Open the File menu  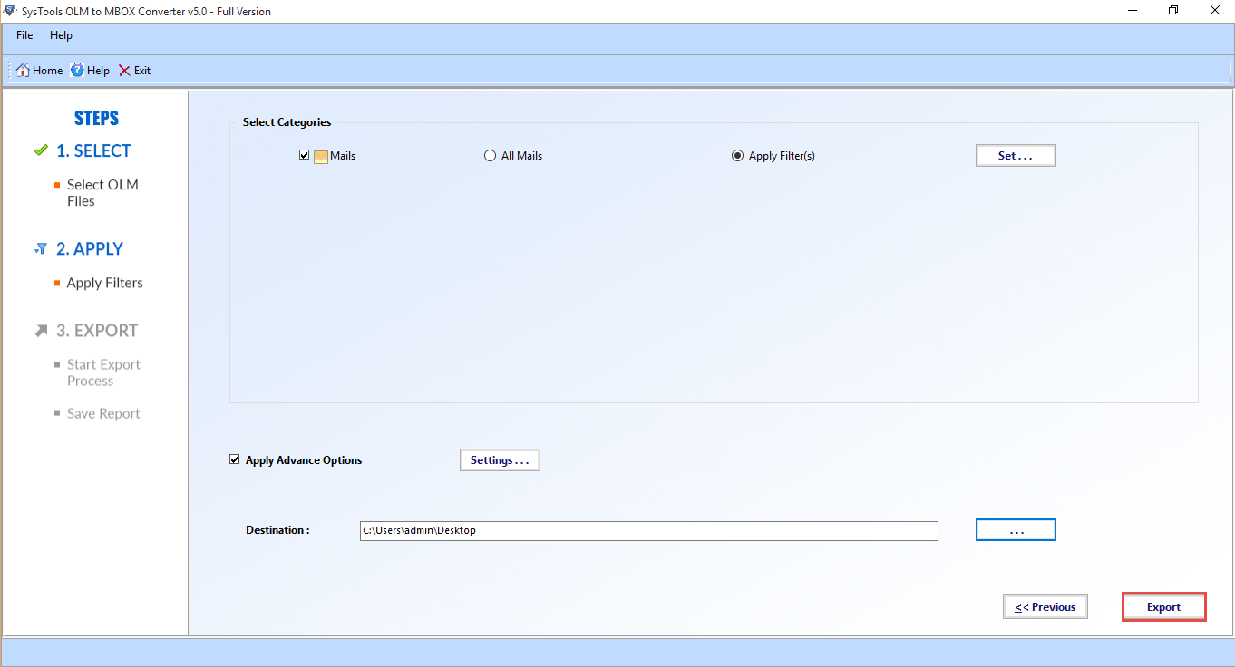(24, 35)
